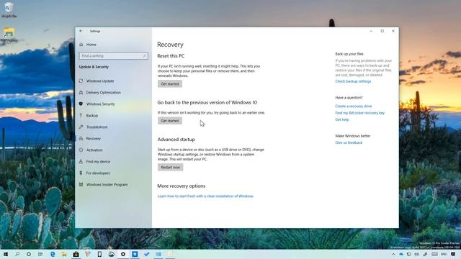This screenshot has width=461, height=259.
Task: Click the back arrow in Settings title bar
Action: (81, 31)
